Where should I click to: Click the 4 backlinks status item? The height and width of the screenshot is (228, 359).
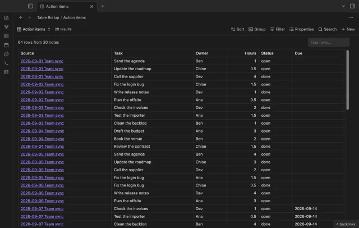[x=346, y=224]
